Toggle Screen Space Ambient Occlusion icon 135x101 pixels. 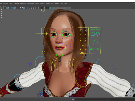(20, 8)
